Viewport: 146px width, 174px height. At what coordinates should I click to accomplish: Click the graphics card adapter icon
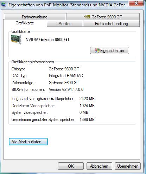16,39
